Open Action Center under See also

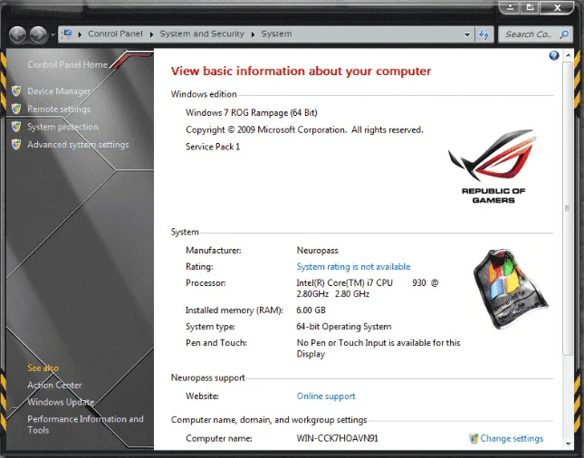tap(54, 385)
